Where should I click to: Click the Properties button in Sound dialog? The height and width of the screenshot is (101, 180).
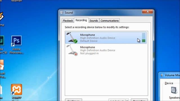(x=139, y=100)
